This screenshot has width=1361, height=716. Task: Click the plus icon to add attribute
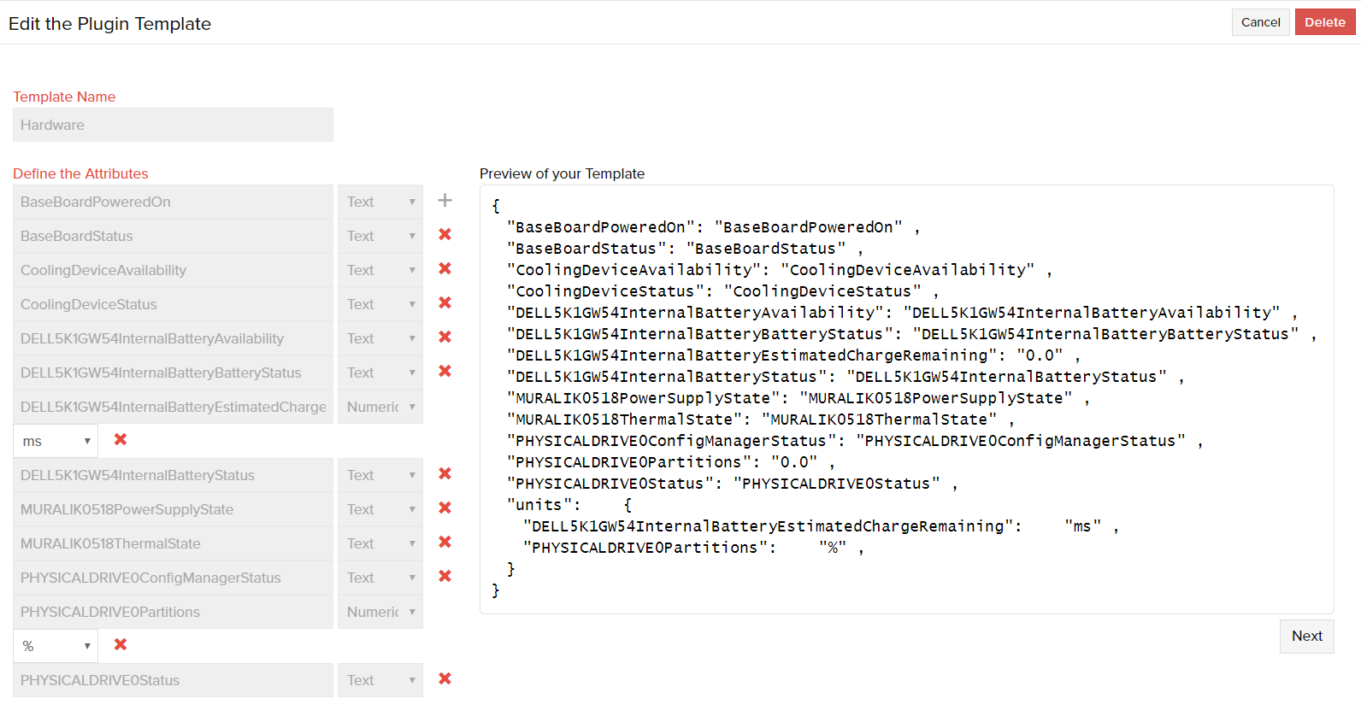(x=445, y=201)
